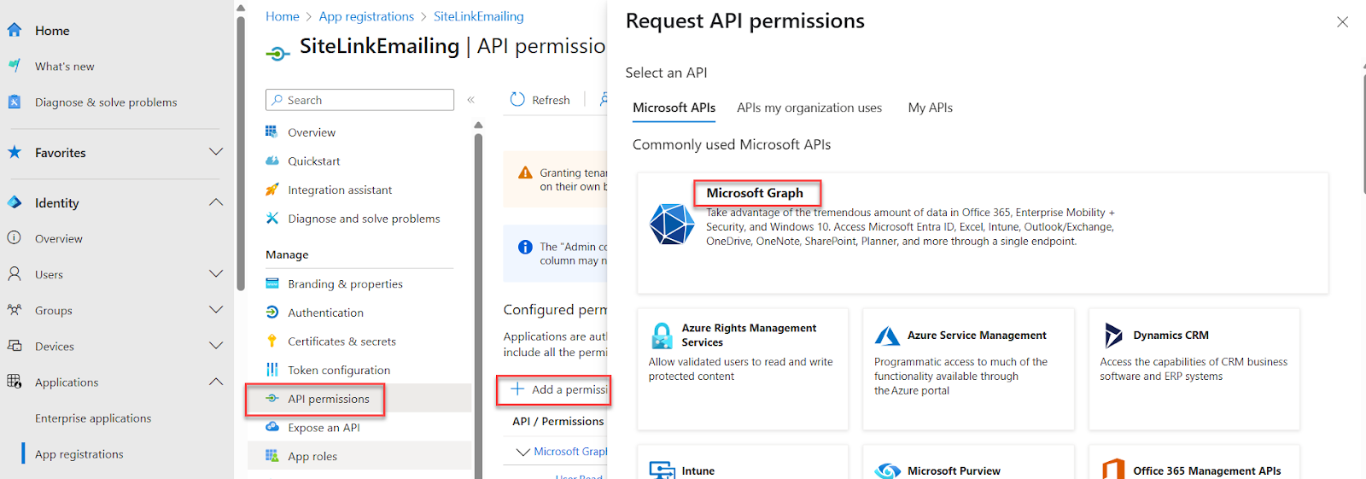Image resolution: width=1366 pixels, height=479 pixels.
Task: Click the Authentication icon
Action: click(x=271, y=313)
